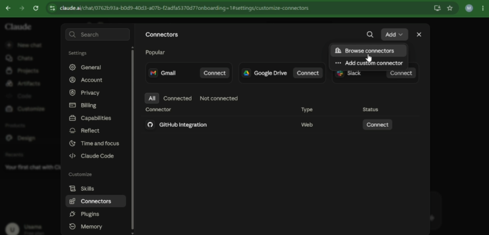Viewport: 489px width, 235px height.
Task: Click the Gmail logo icon
Action: 153,73
